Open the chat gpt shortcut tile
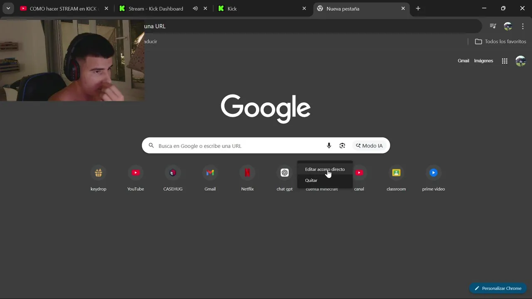This screenshot has width=532, height=299. pyautogui.click(x=285, y=177)
